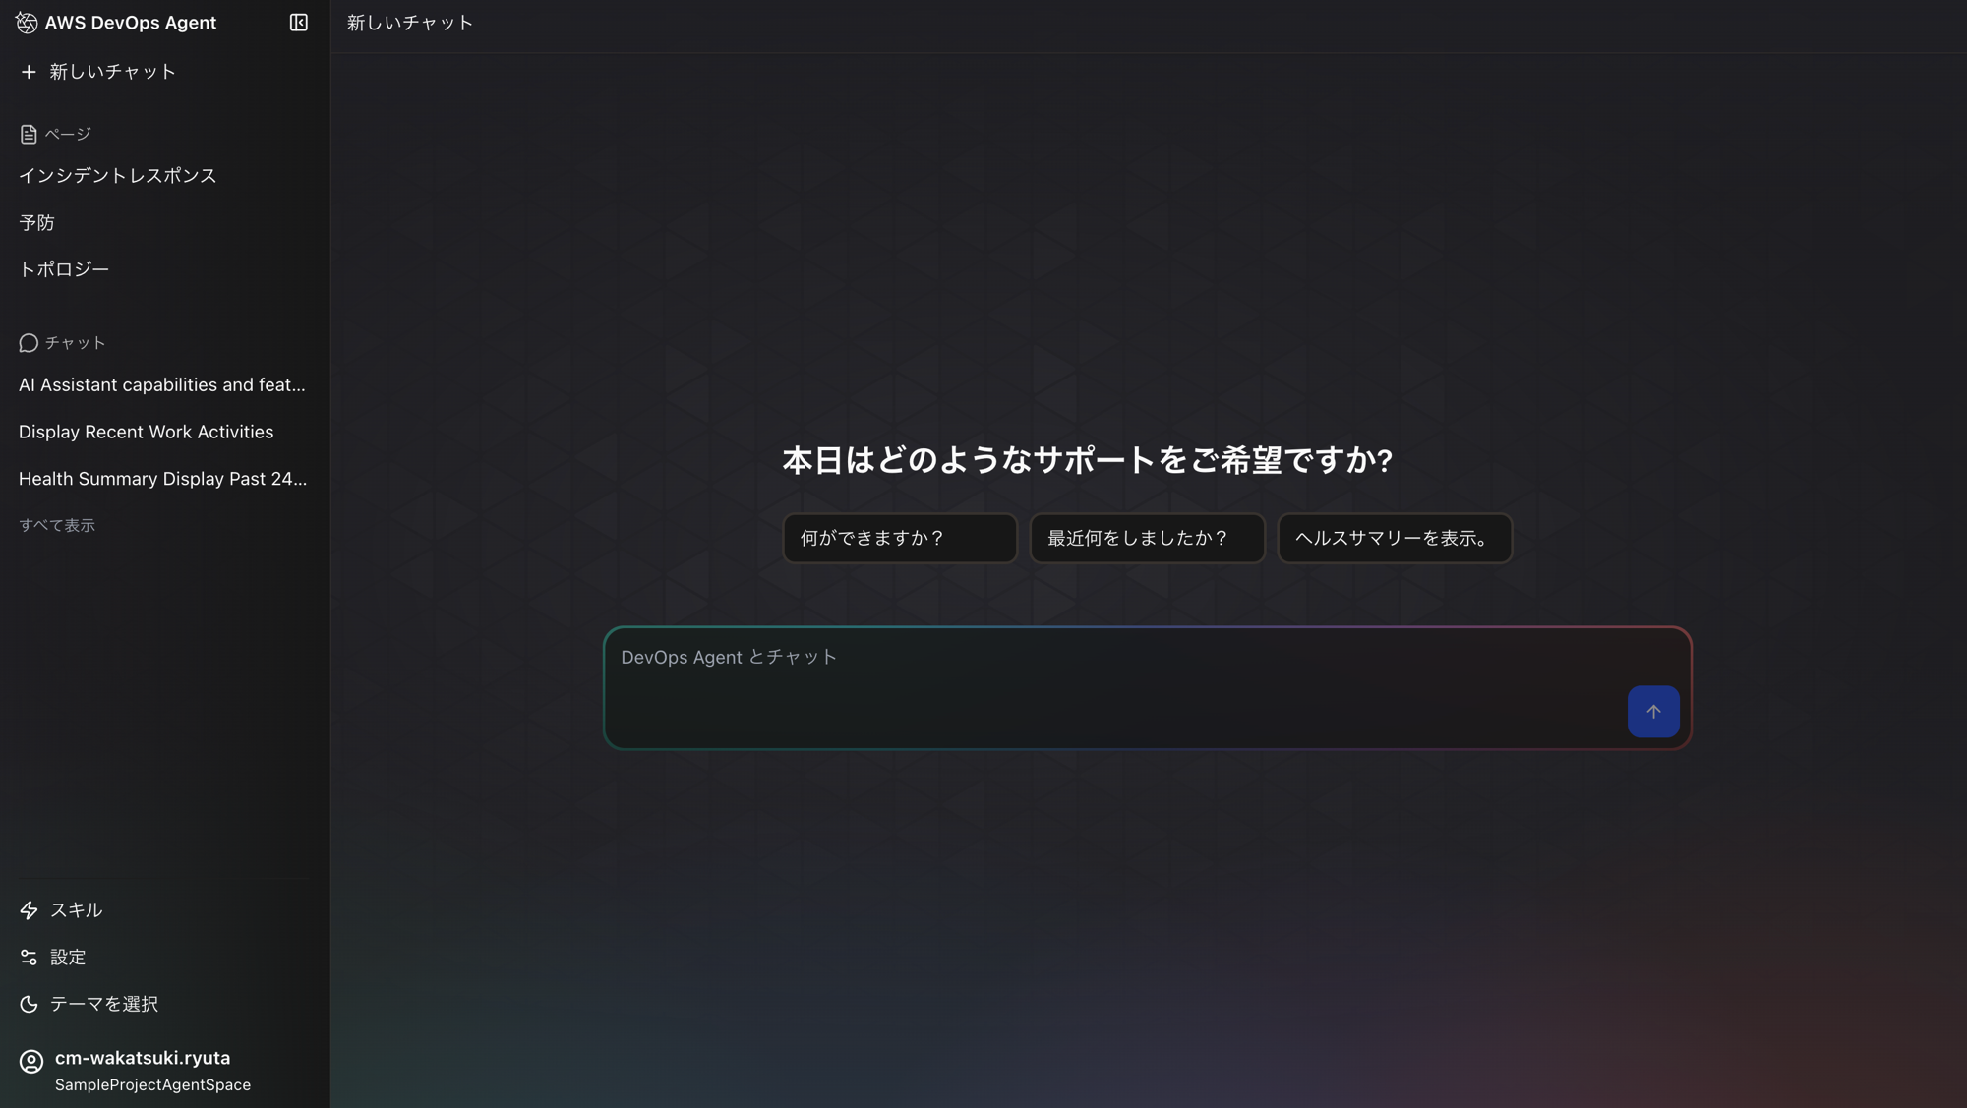Open the cm-wakatsuki.ryuta account menu
Viewport: 1967px width, 1108px height.
click(143, 1059)
